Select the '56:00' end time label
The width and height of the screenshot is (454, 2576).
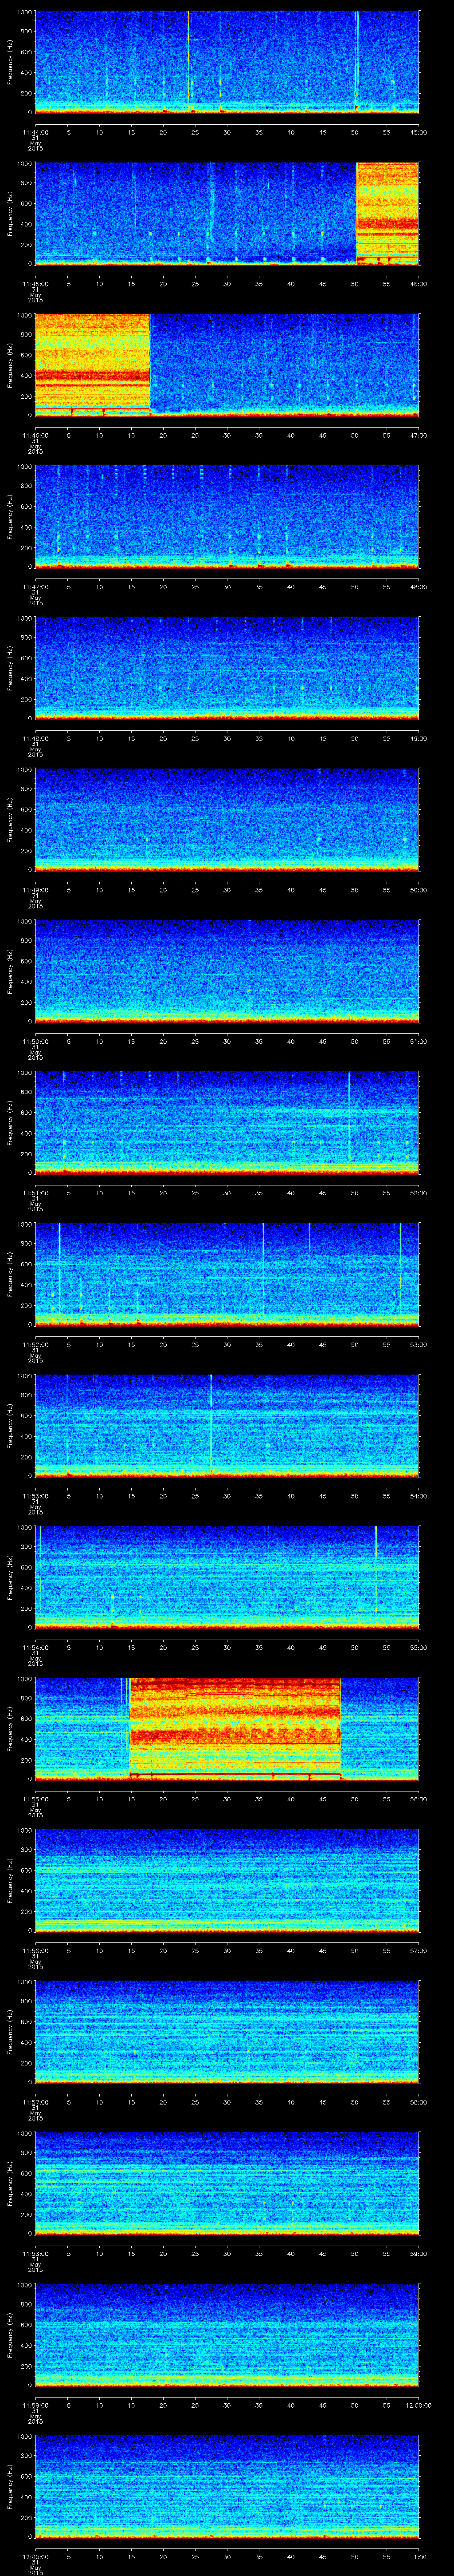[x=419, y=1799]
